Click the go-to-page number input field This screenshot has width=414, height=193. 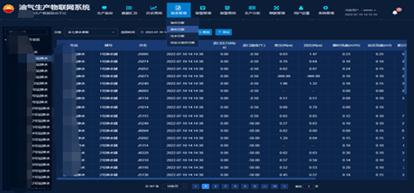tap(308, 186)
